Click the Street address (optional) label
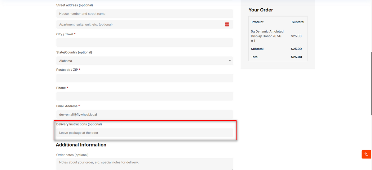 (x=74, y=5)
